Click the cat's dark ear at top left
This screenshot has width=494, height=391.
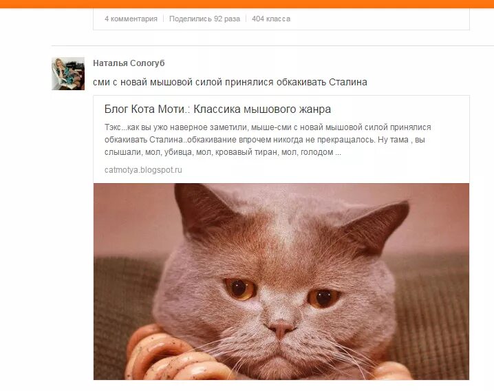(x=202, y=208)
